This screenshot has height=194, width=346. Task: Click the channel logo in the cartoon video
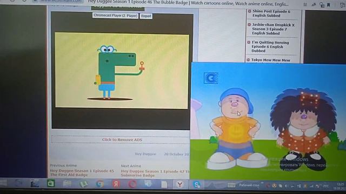pos(211,78)
